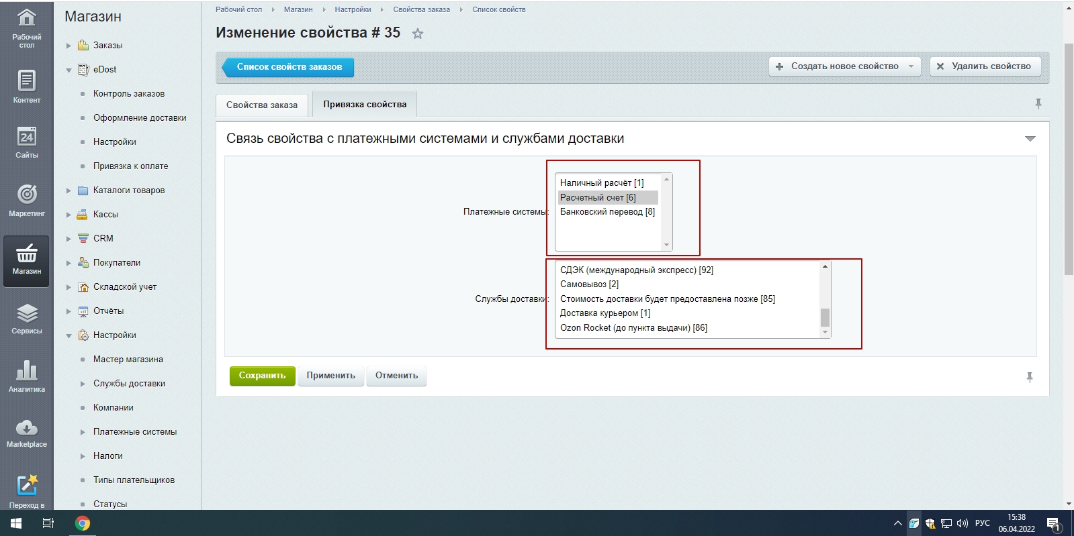Collapse the Связь свойства section
Viewport: 1074px width, 536px height.
(1030, 139)
